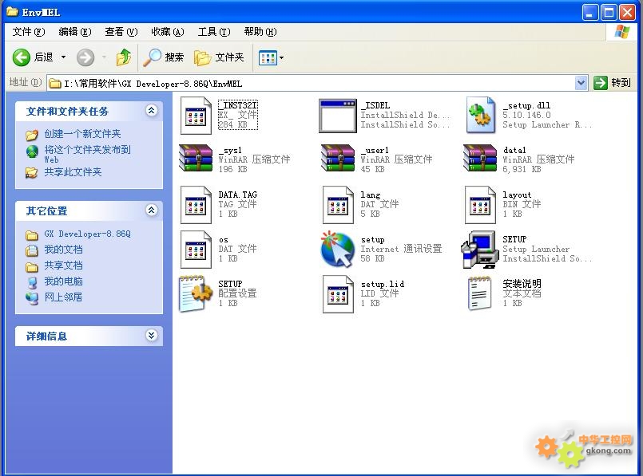Click the setup.lid file name label
The image size is (643, 476).
pyautogui.click(x=383, y=284)
